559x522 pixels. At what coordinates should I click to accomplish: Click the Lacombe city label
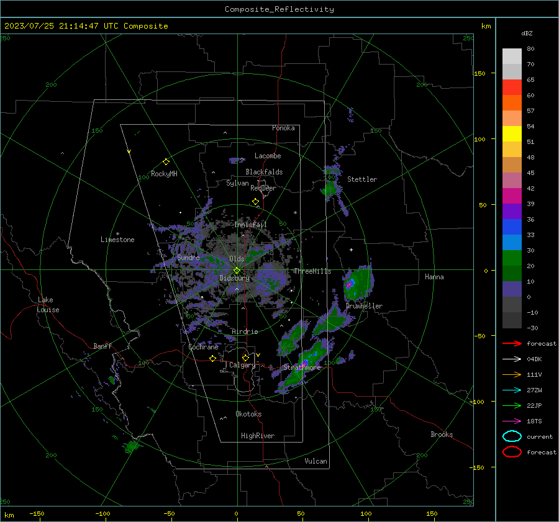(268, 156)
